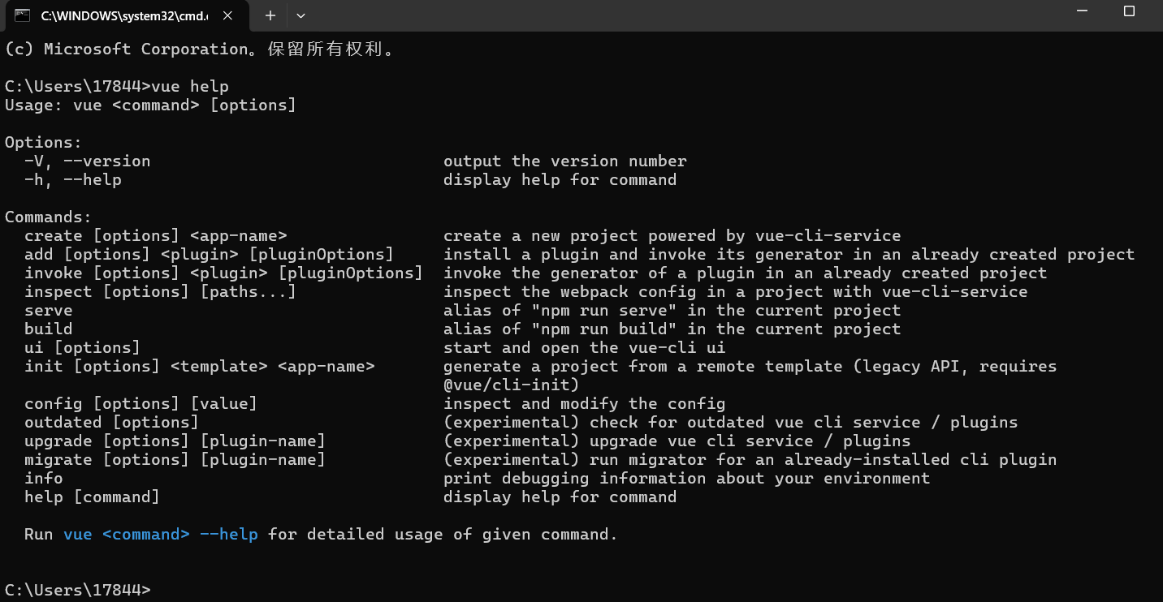Click the build command entry

(47, 329)
